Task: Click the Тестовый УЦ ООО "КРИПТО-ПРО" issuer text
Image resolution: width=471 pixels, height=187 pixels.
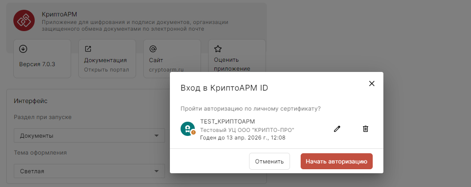Action: 247,130
